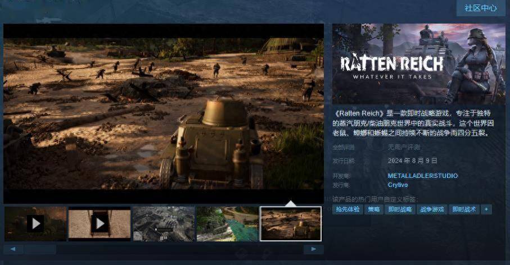
Task: Select the aerial battlefield screenshot thumbnail
Action: tap(164, 224)
